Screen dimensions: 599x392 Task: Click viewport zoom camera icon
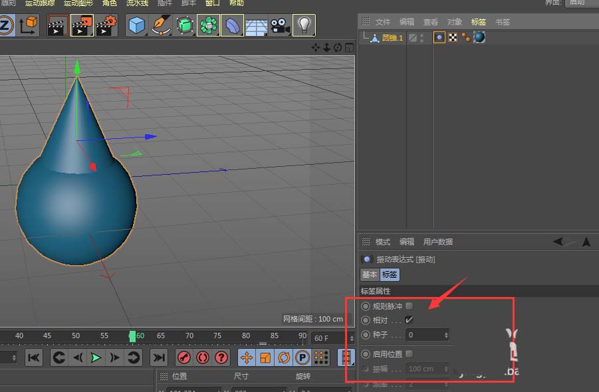click(326, 47)
